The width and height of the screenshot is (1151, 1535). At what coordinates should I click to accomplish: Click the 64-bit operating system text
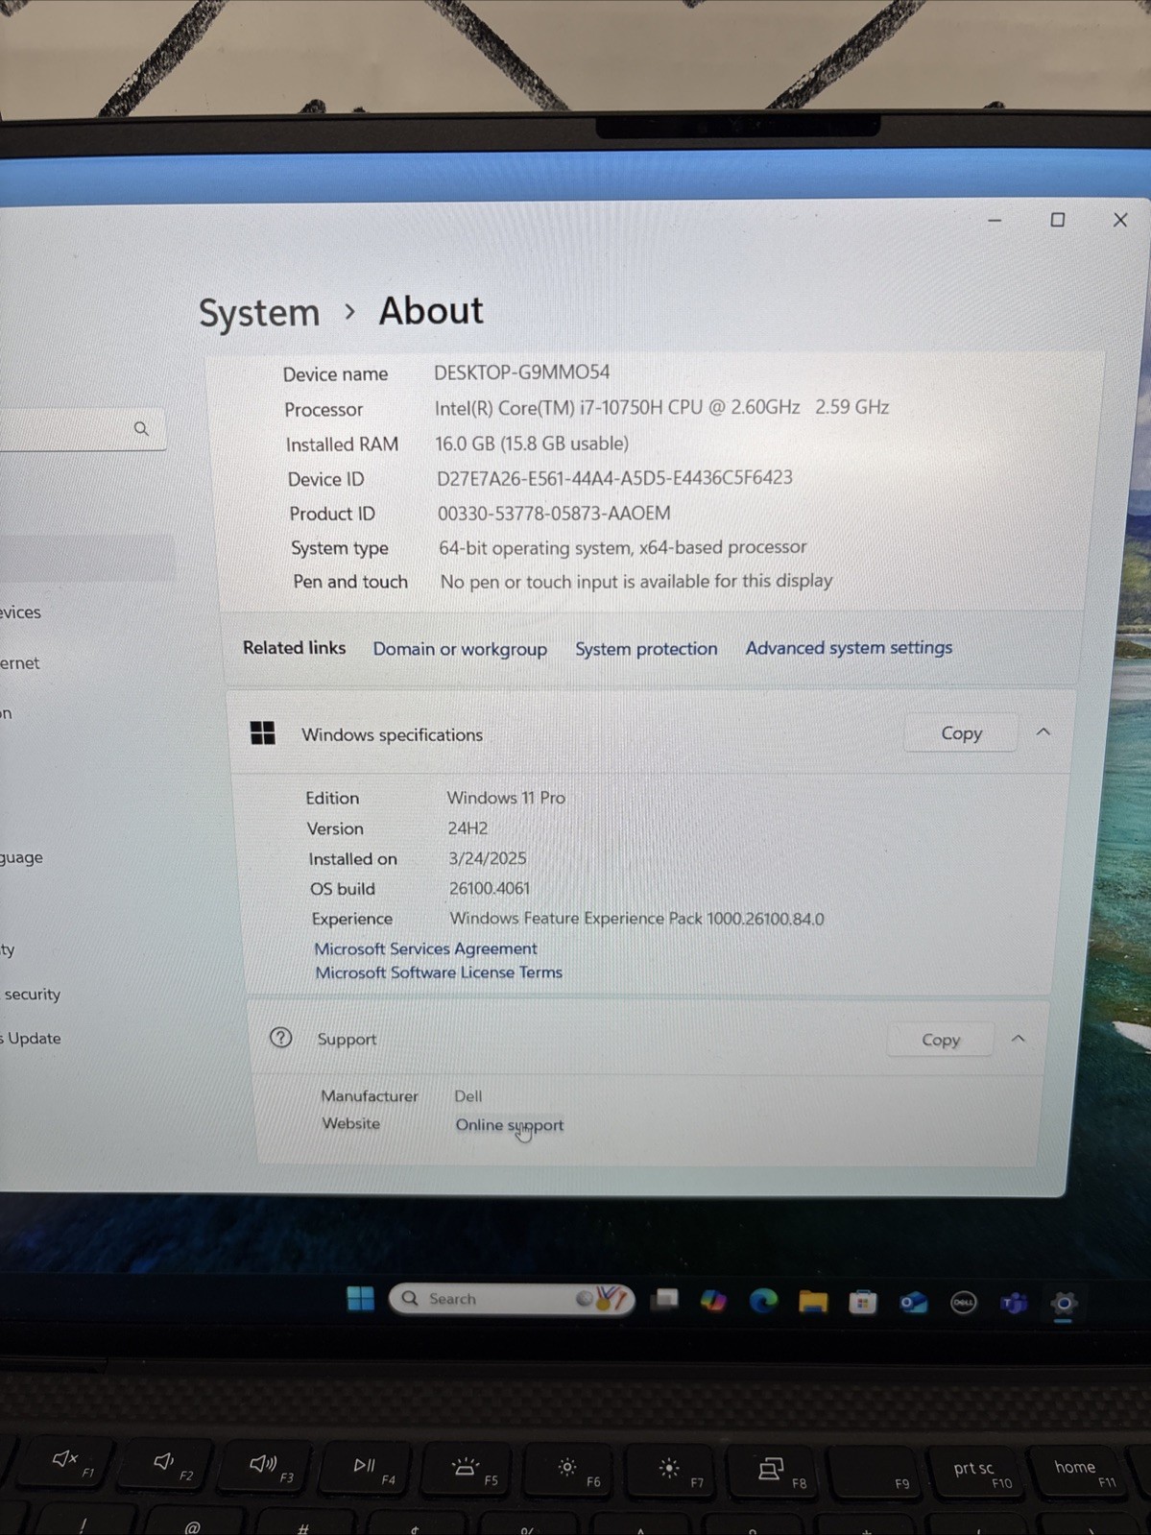click(622, 547)
